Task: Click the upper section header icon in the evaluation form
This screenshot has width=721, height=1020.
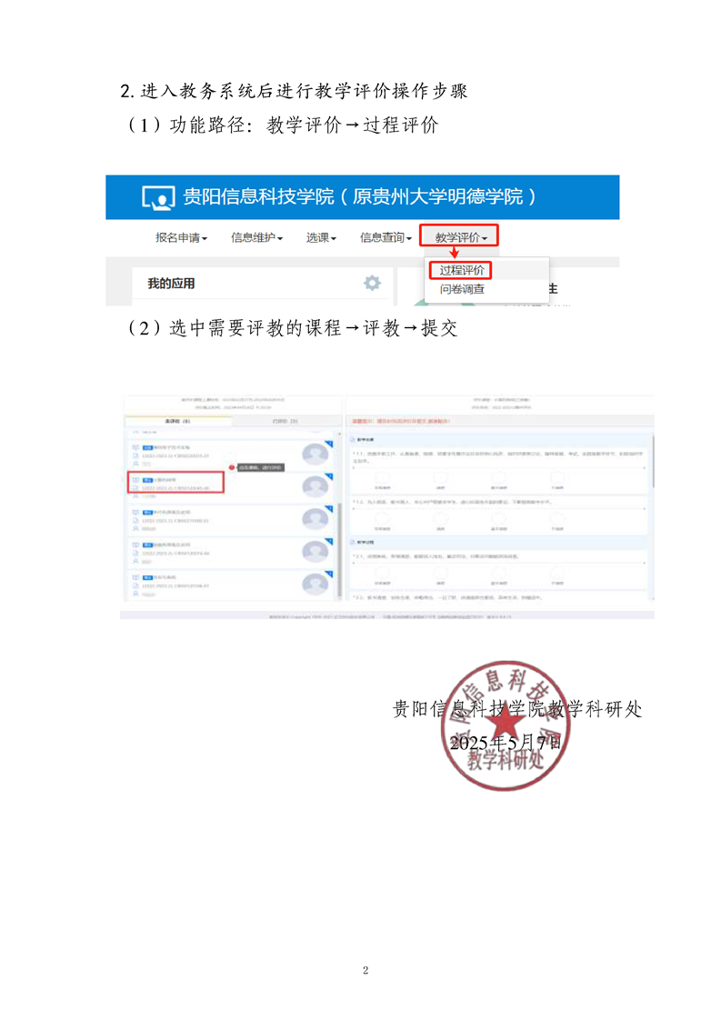Action: coord(353,440)
